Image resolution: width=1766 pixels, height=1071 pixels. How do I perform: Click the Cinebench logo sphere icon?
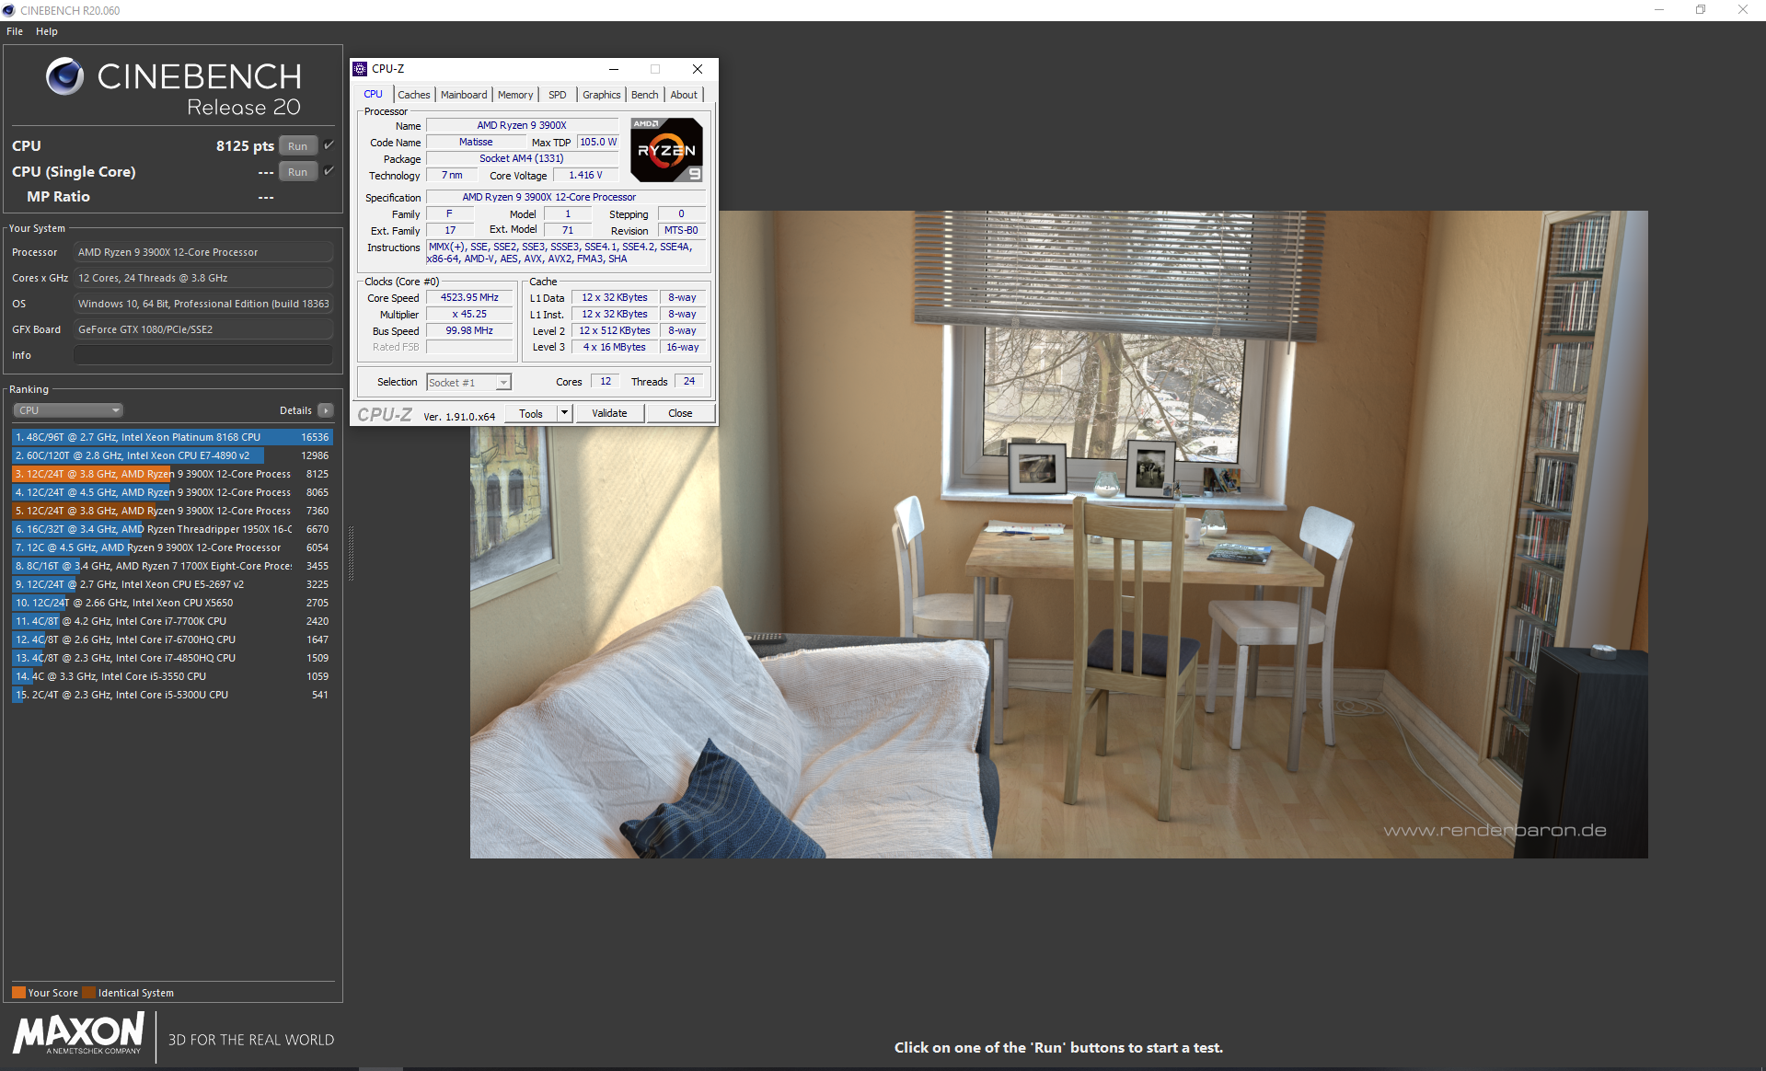coord(64,76)
